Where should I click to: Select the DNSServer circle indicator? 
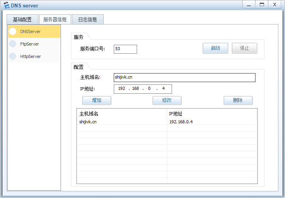pyautogui.click(x=13, y=32)
